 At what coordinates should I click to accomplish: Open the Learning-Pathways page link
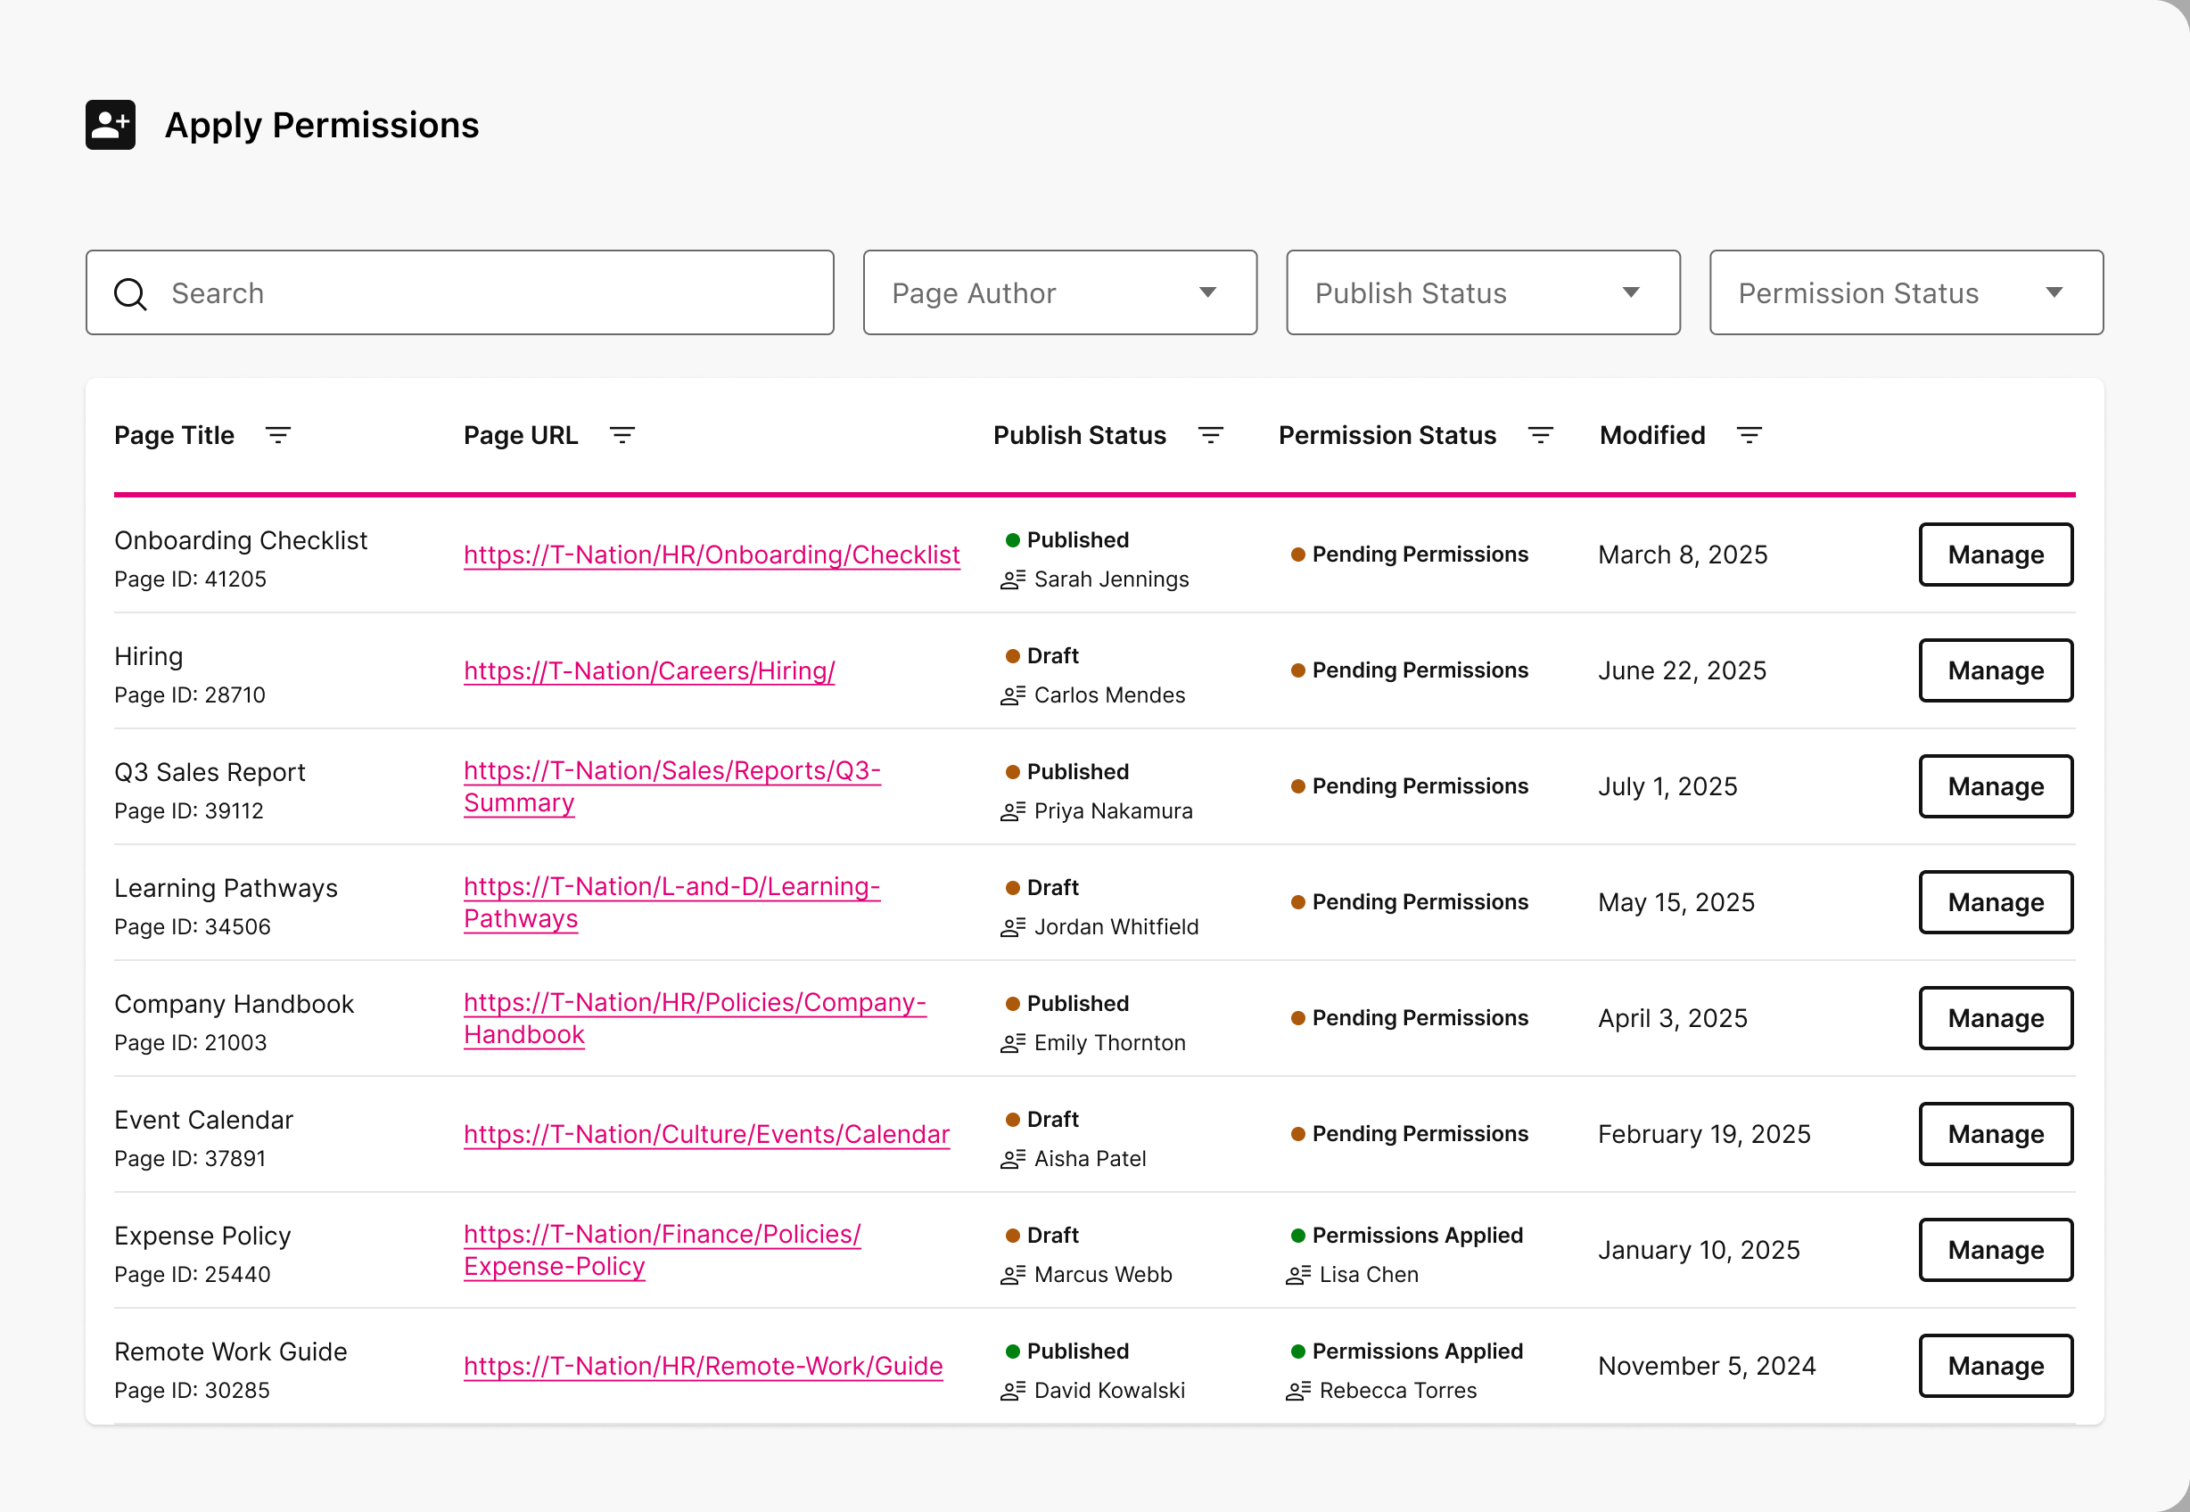[x=671, y=902]
